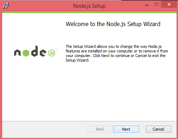Cancel the Node.js installation
Screen dimensions: 178x139
coord(159,129)
